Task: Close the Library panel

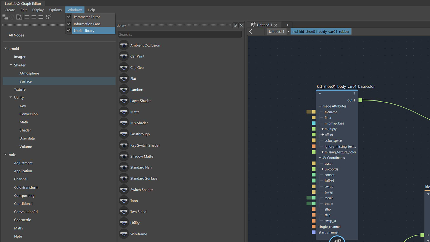Action: (x=241, y=25)
